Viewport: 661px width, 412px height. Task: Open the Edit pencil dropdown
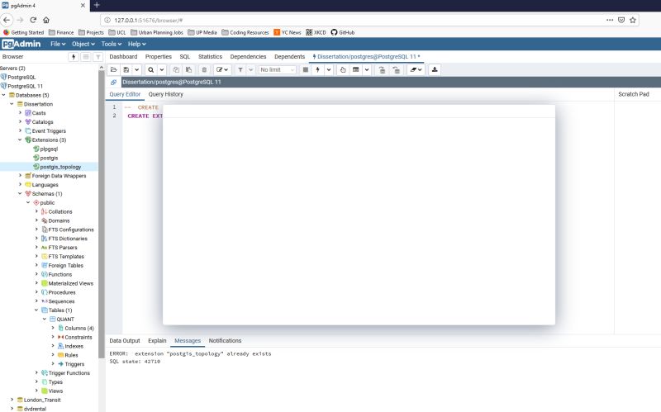(x=222, y=70)
